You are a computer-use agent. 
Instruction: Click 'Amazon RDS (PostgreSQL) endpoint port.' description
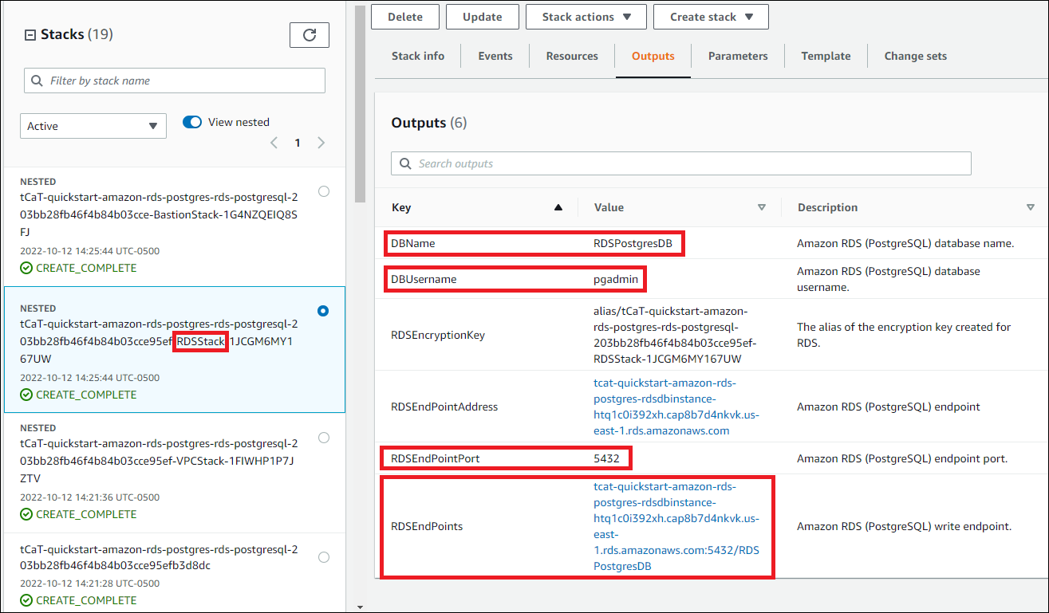coord(903,458)
